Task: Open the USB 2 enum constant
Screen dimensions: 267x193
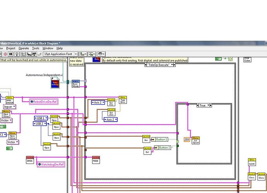Action: 40,124
